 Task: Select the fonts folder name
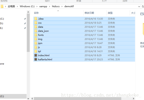pyautogui.click(x=41, y=35)
